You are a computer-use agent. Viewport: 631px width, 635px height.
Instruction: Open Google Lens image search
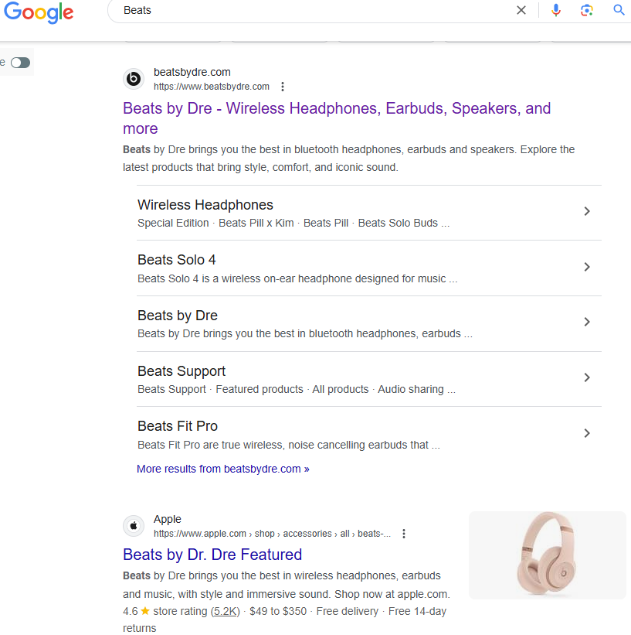[x=587, y=10]
